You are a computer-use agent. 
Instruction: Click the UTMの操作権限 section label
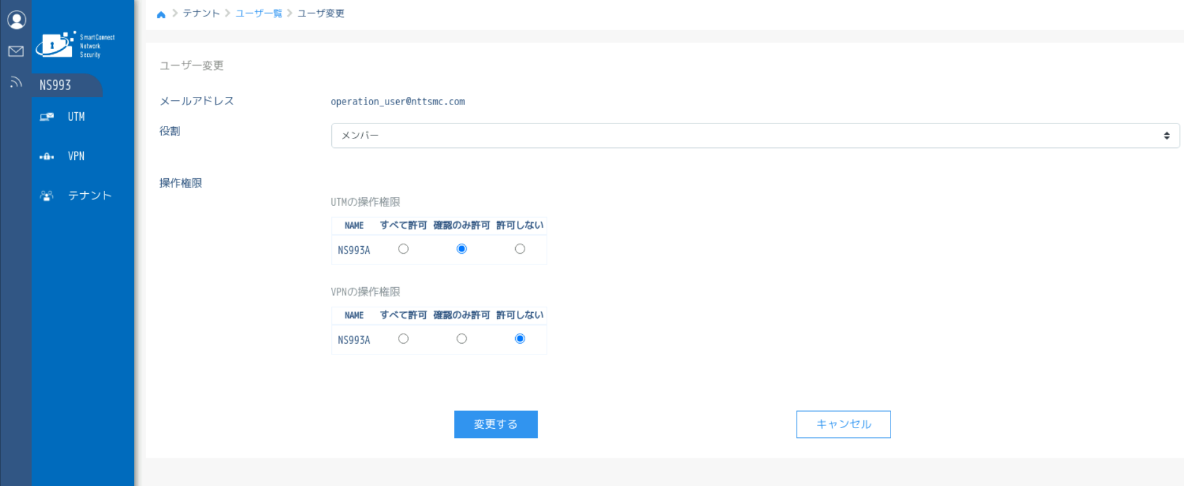click(x=365, y=202)
